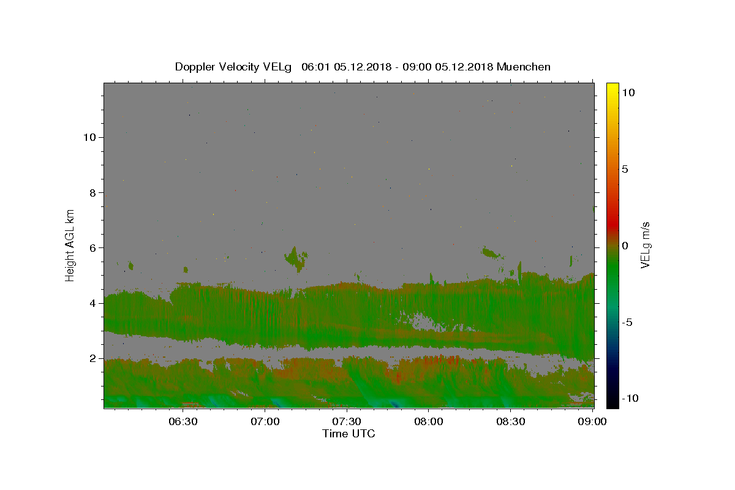Click the height tick label 2
This screenshot has width=735, height=490.
click(93, 358)
